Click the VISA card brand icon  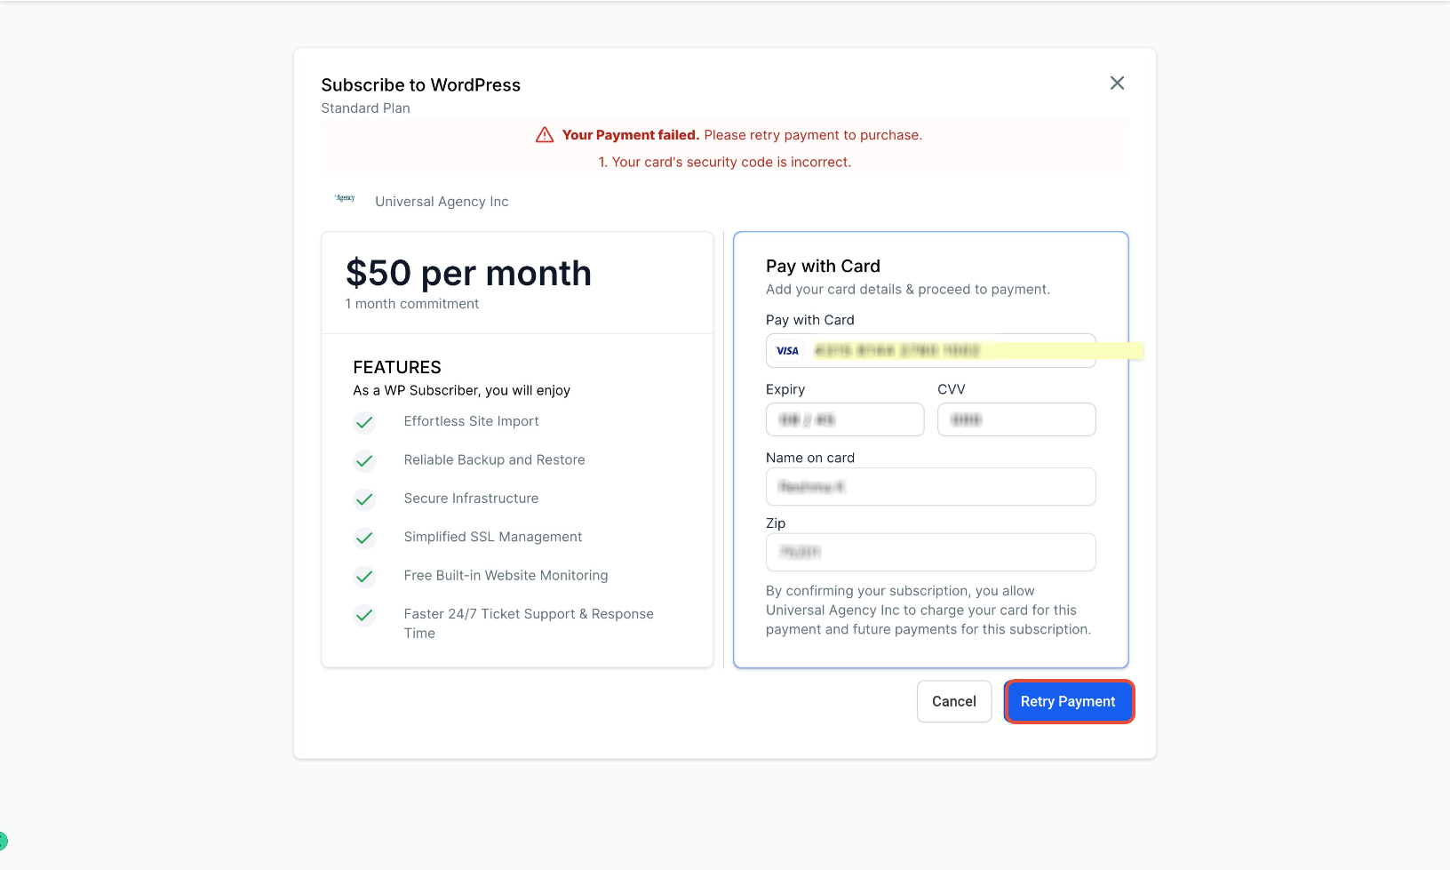[787, 351]
